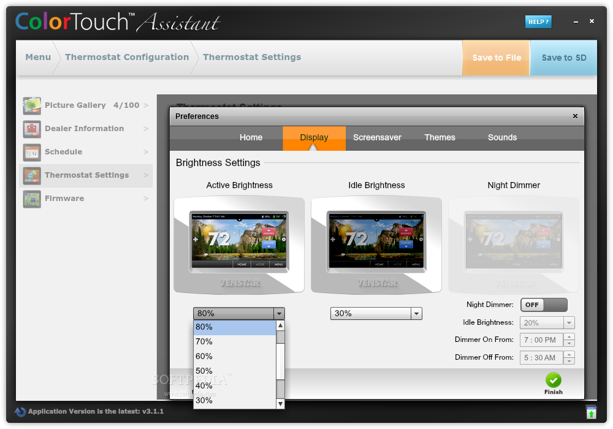
Task: Switch to the Screensaver tab
Action: 377,137
